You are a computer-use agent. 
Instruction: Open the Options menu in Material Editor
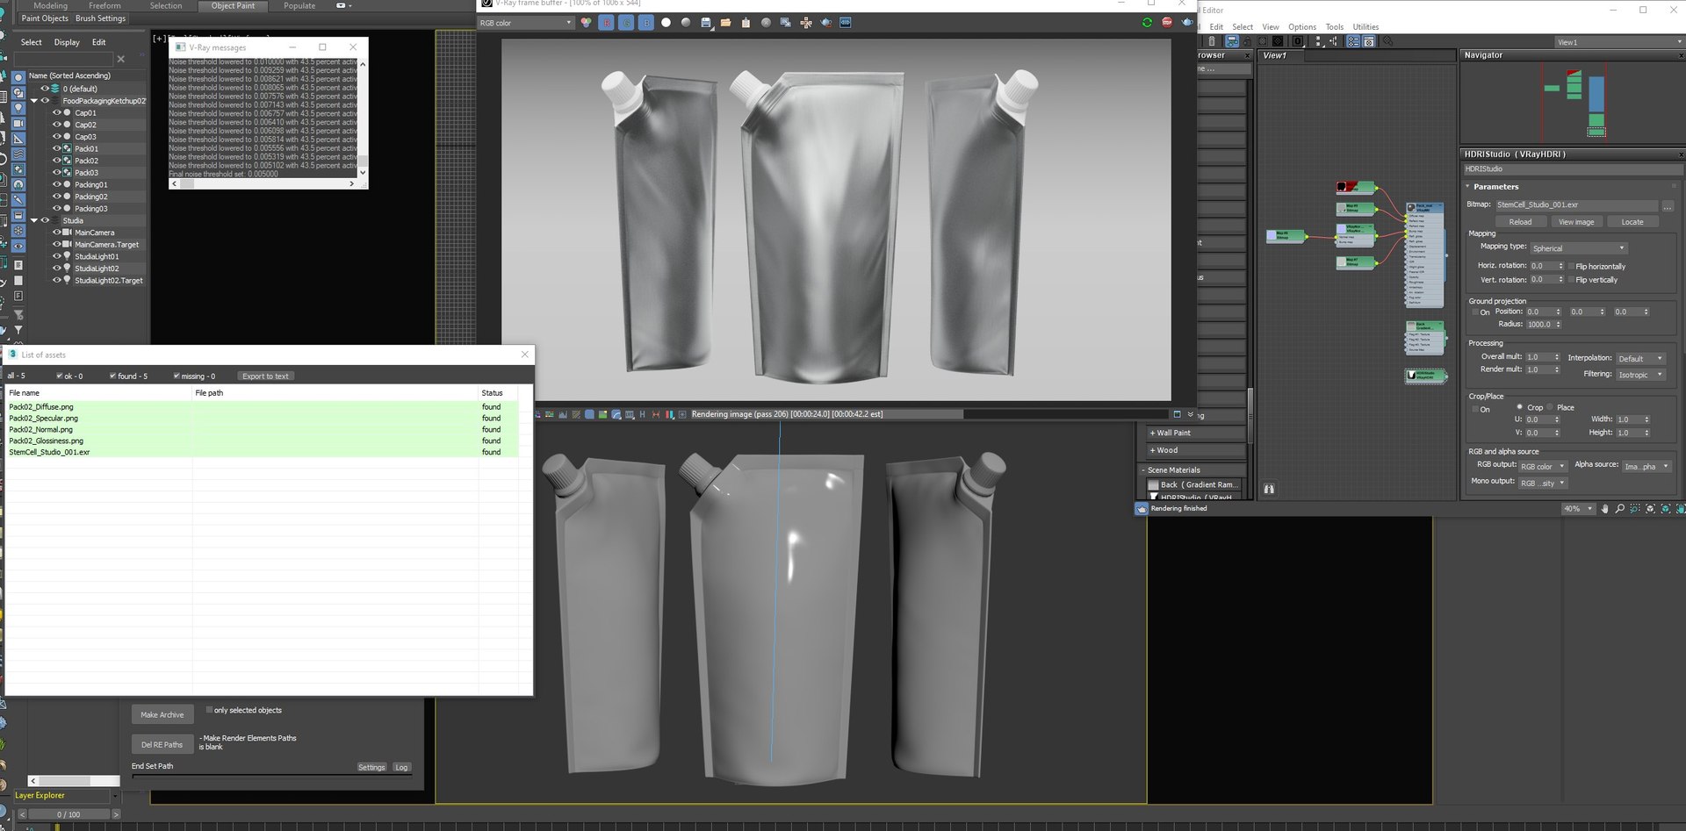(1301, 27)
